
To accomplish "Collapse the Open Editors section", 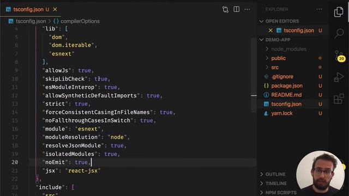I will click(x=282, y=21).
